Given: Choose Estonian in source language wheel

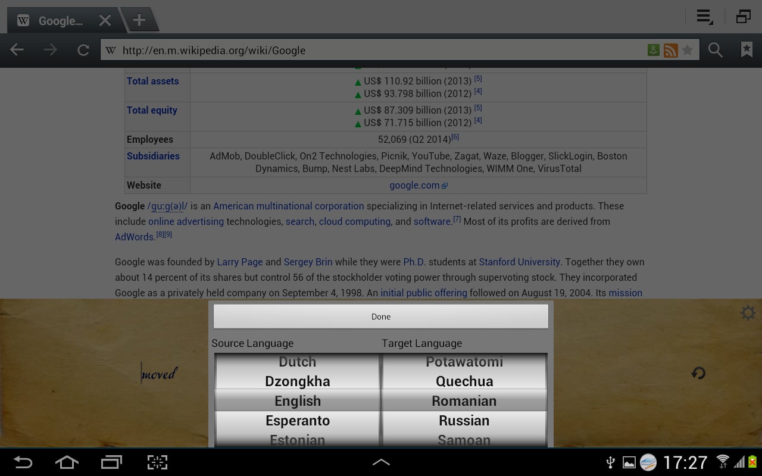Looking at the screenshot, I should [297, 440].
